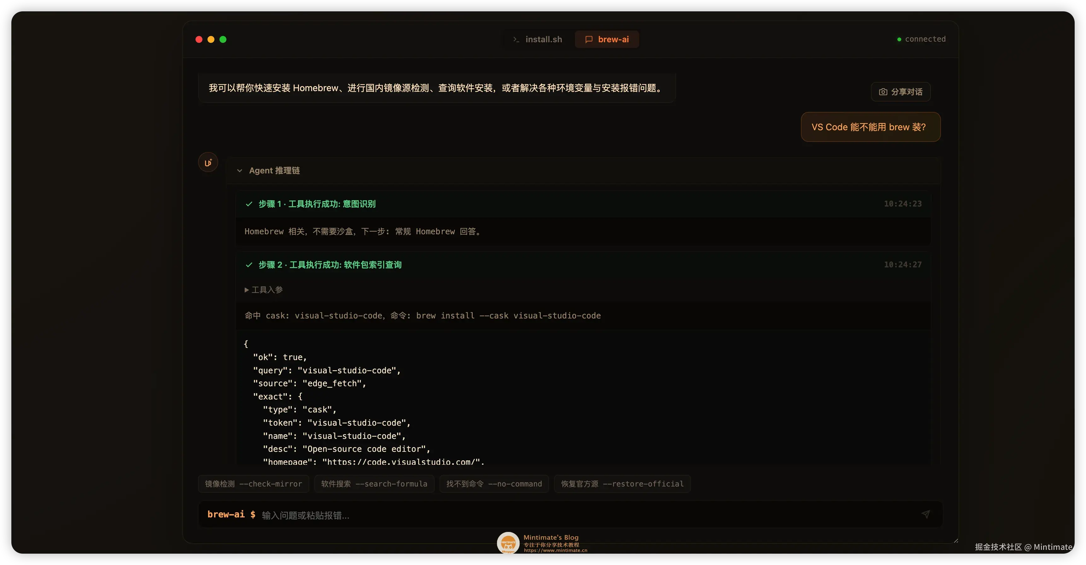
Task: Click the Agent 推理链 heading text
Action: 274,170
